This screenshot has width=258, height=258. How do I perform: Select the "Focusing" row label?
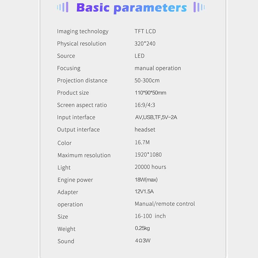click(x=69, y=68)
